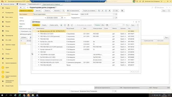
Task: Open the Администрирование section with gear icon
Action: (11, 63)
